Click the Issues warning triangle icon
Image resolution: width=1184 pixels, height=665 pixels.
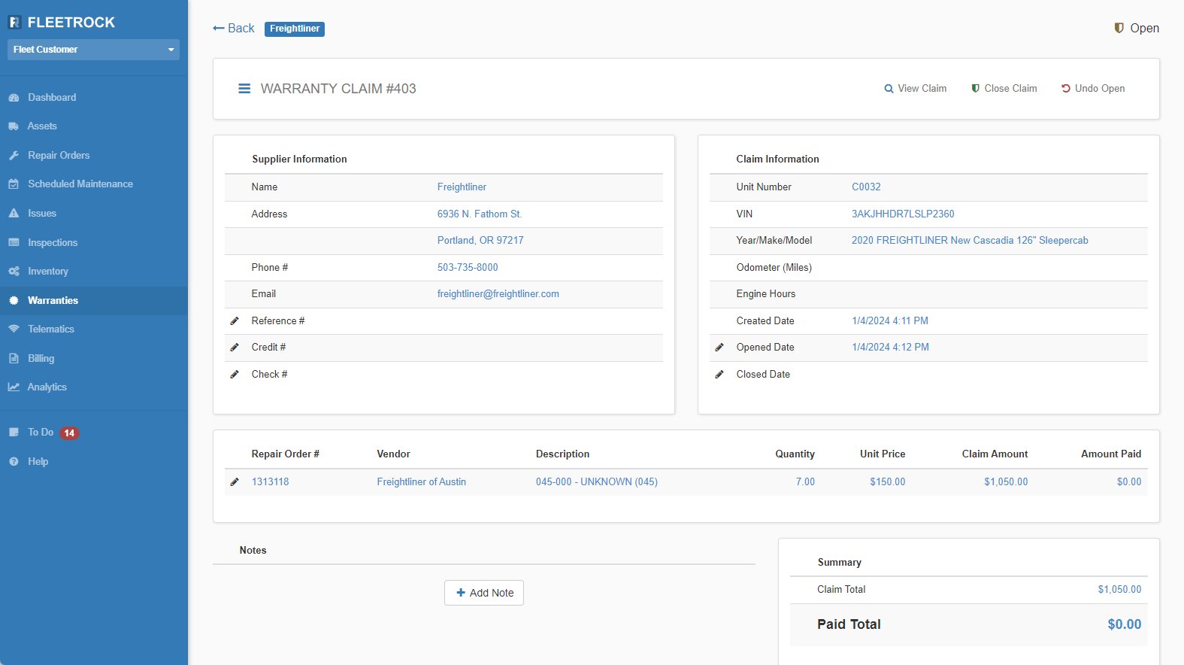click(x=14, y=214)
